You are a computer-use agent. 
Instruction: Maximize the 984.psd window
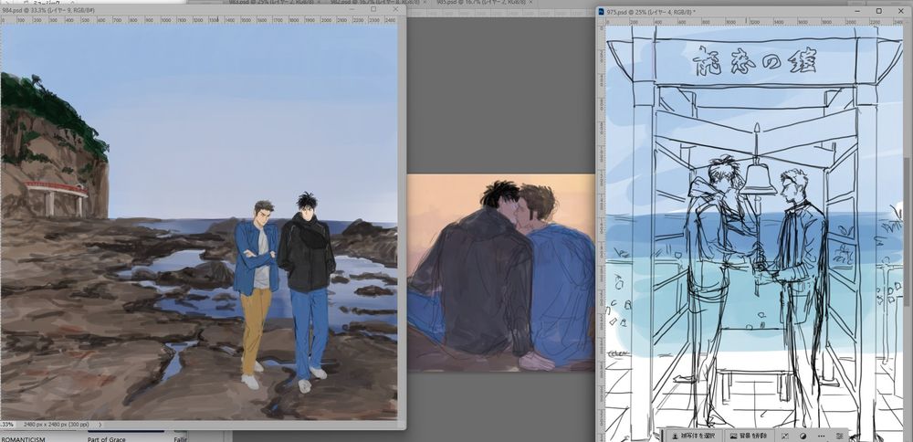point(373,9)
